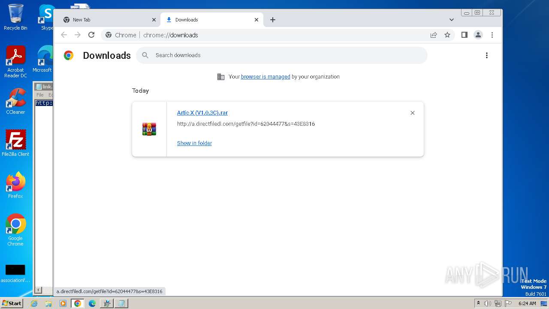This screenshot has width=549, height=309.
Task: Remove Artic X download from list
Action: pyautogui.click(x=413, y=113)
